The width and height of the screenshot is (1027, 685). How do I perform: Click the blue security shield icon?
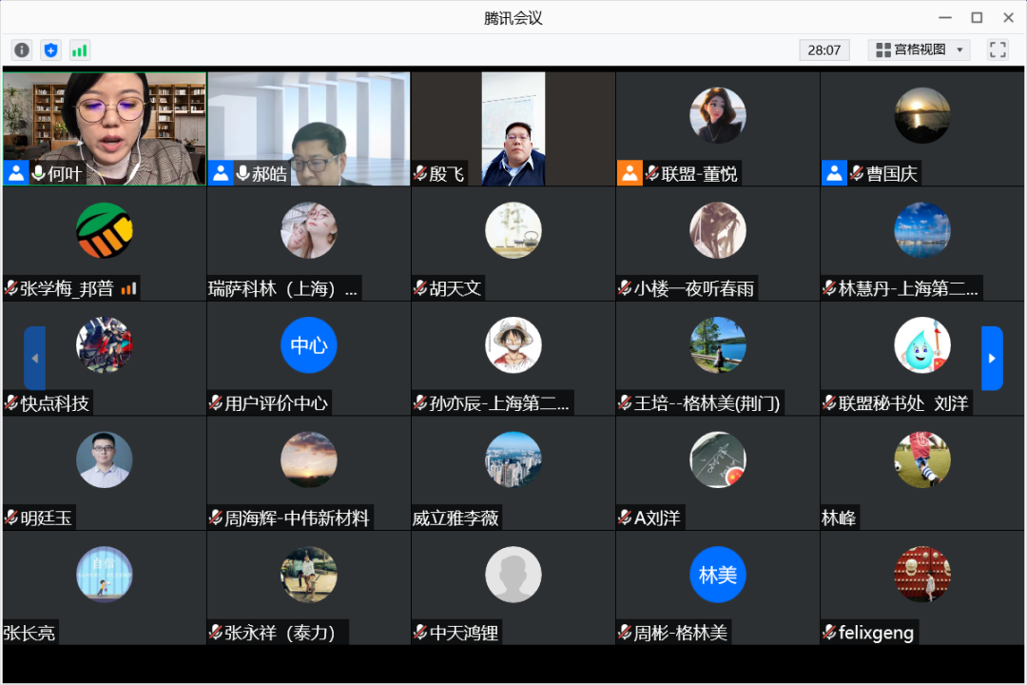[50, 49]
